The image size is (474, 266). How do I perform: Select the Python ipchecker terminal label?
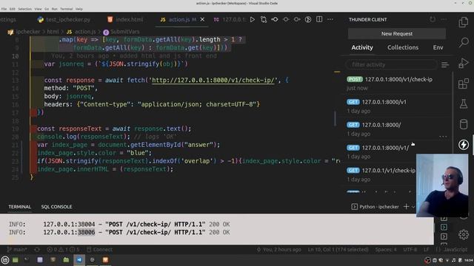(375, 207)
